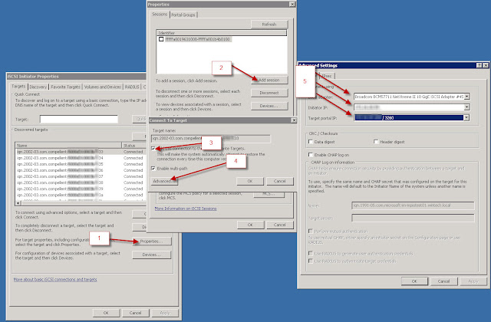This screenshot has height=322, width=491.
Task: Open More about basic iSCSI connections link
Action: [x=55, y=279]
